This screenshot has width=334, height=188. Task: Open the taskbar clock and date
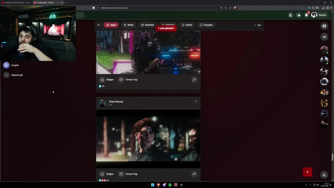coord(325,185)
